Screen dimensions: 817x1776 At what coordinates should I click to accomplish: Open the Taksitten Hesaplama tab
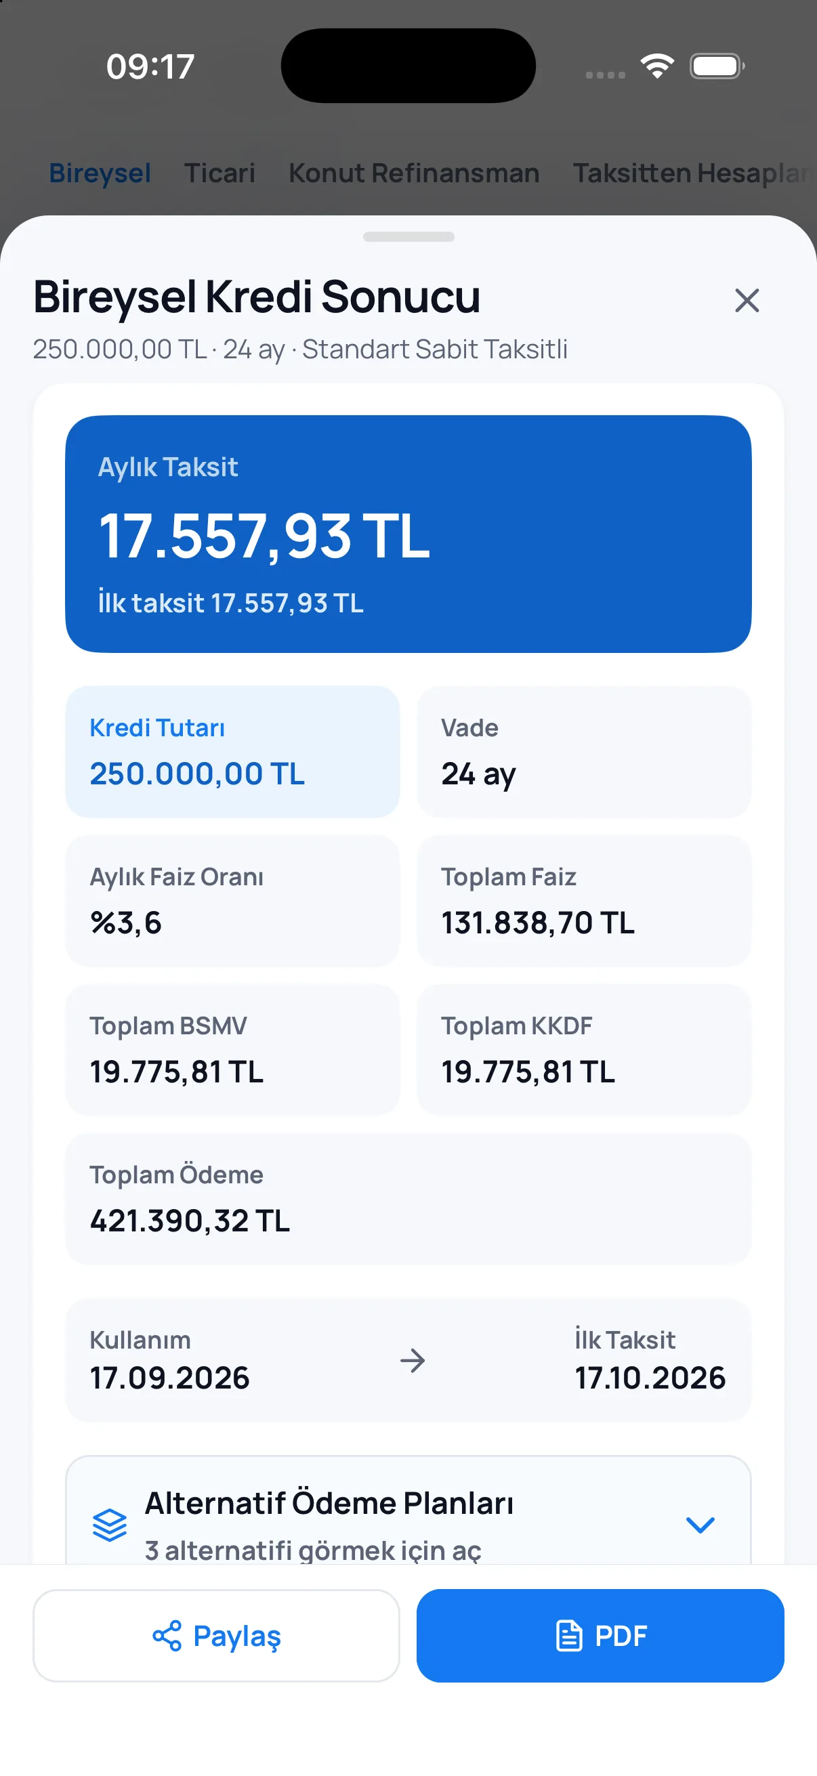tap(694, 173)
